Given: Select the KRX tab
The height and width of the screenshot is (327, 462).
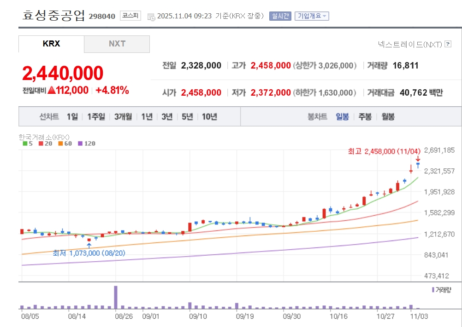Looking at the screenshot, I should (51, 44).
